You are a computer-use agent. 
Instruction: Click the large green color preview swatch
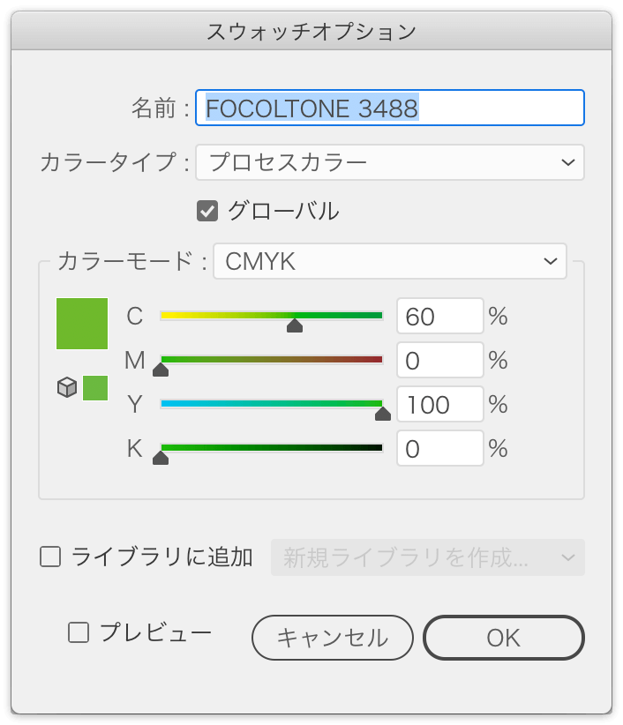(82, 324)
